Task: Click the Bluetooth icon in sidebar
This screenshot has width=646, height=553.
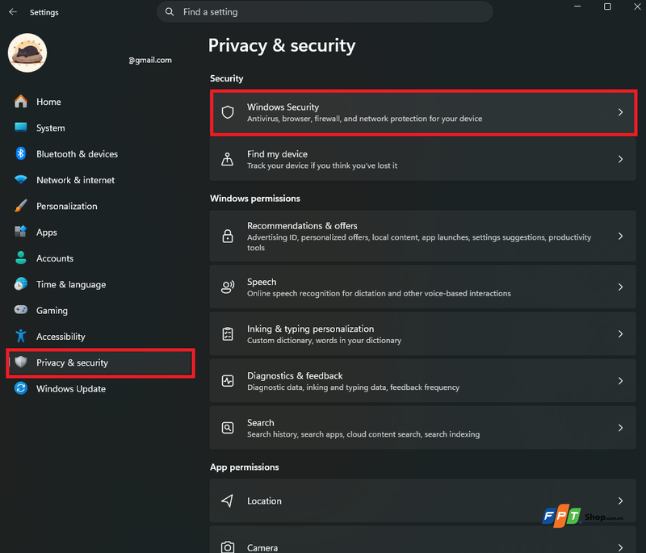Action: click(21, 153)
